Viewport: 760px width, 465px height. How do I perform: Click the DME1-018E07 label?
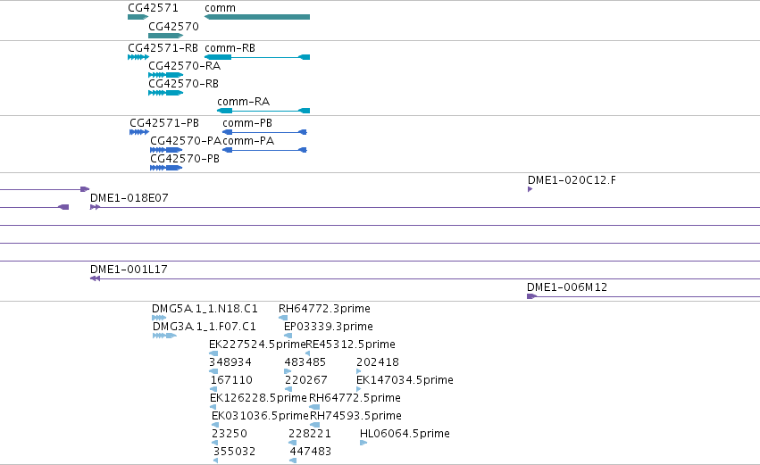point(129,198)
